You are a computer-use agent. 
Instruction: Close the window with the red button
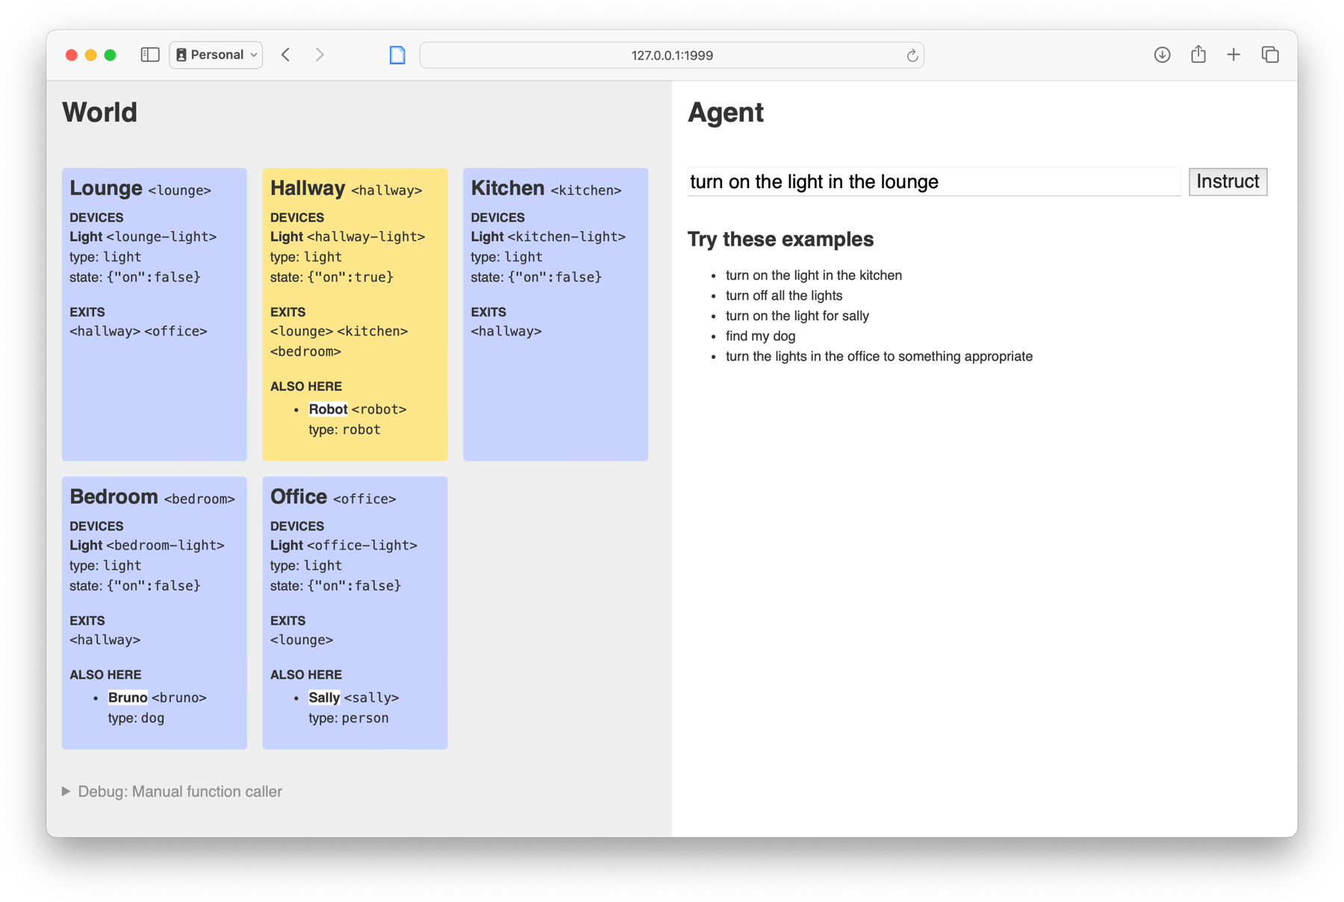[x=72, y=55]
